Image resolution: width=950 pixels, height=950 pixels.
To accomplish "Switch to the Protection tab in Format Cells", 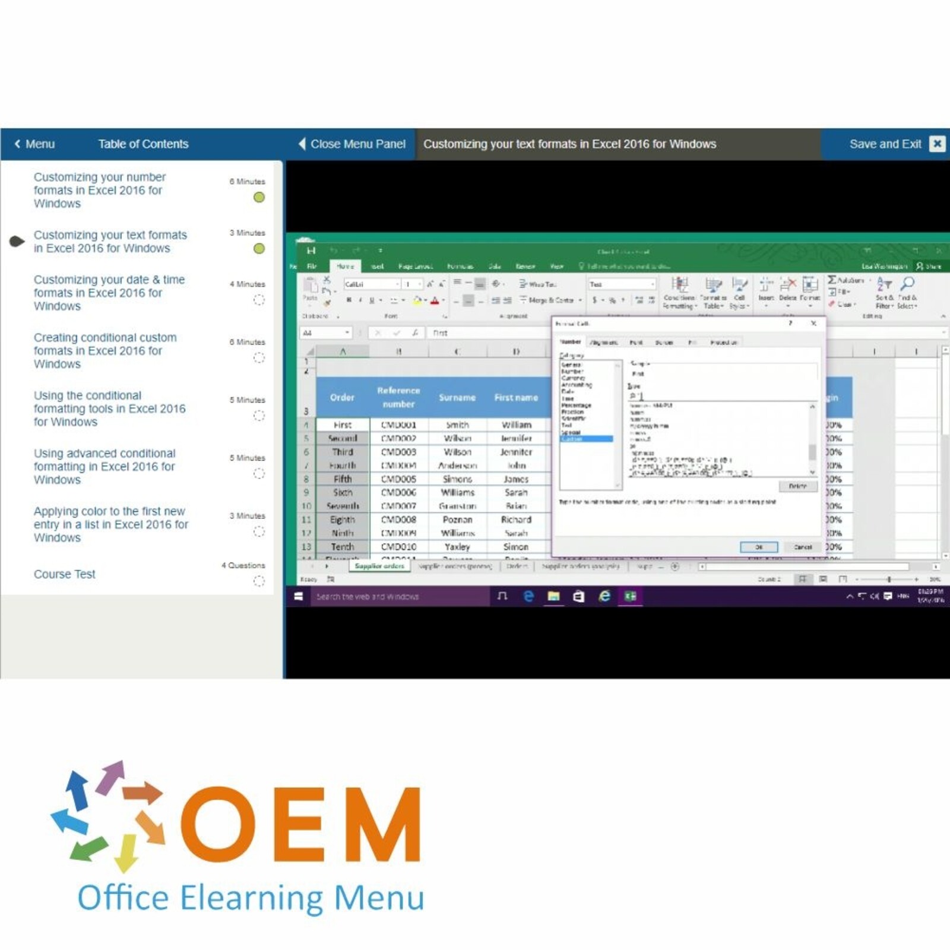I will 724,343.
